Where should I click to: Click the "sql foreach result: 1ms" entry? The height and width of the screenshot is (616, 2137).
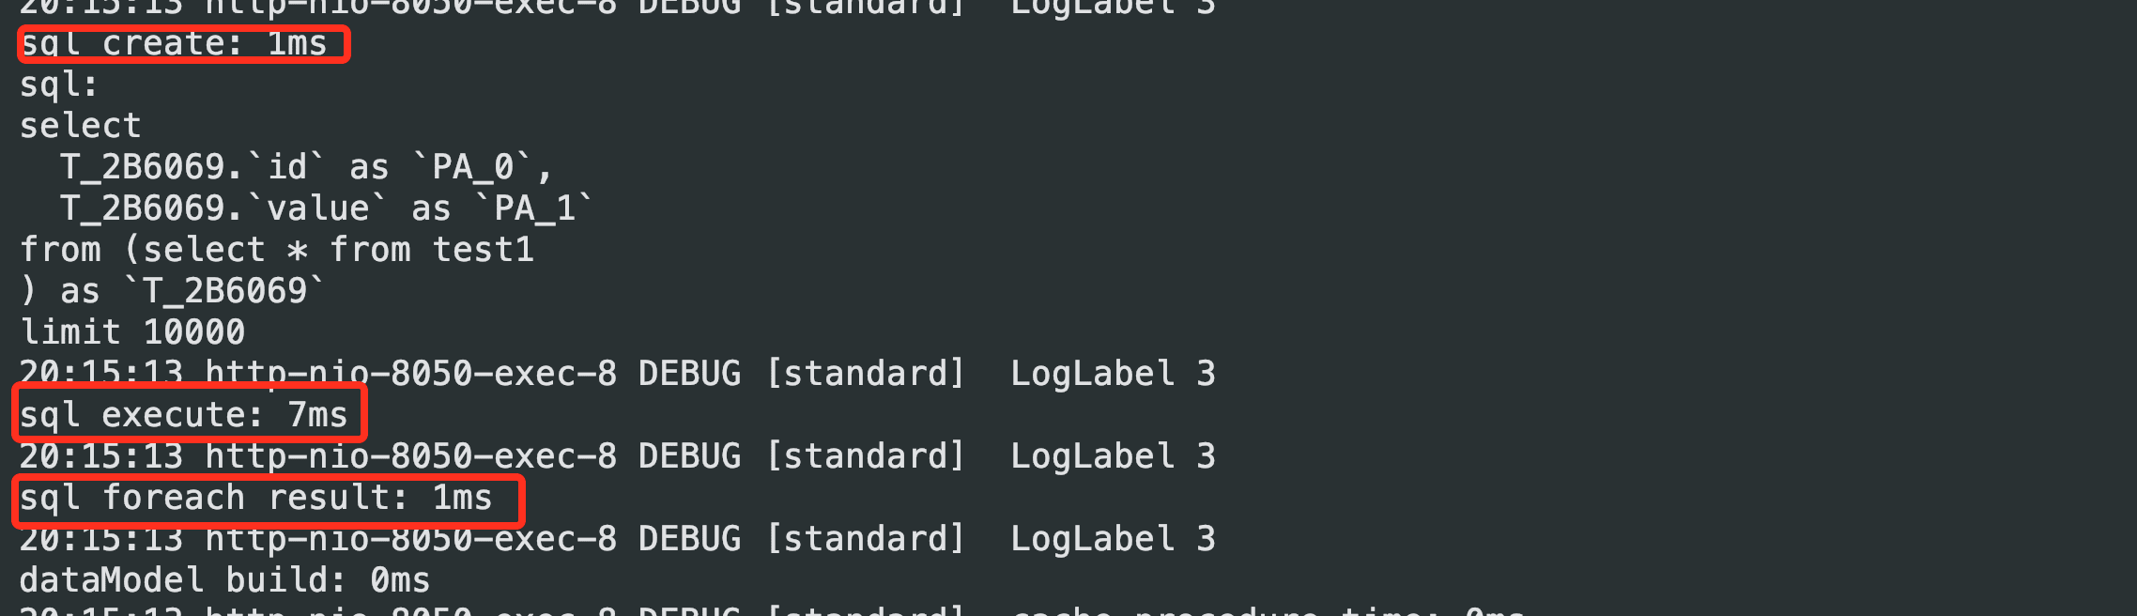tap(255, 498)
